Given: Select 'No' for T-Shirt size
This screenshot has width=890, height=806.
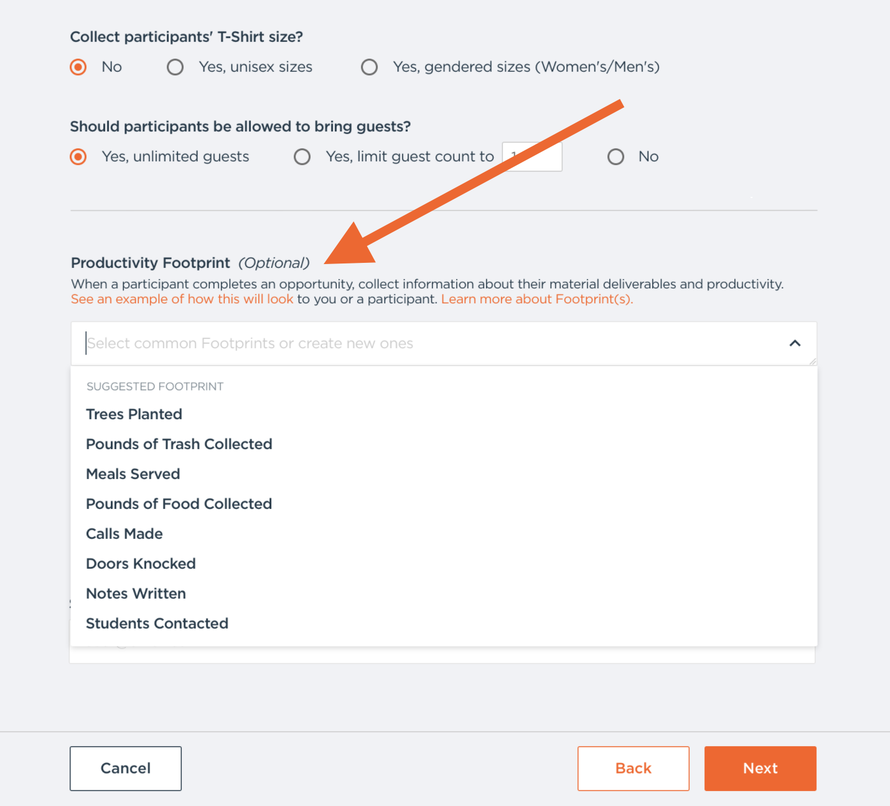Looking at the screenshot, I should [x=78, y=67].
